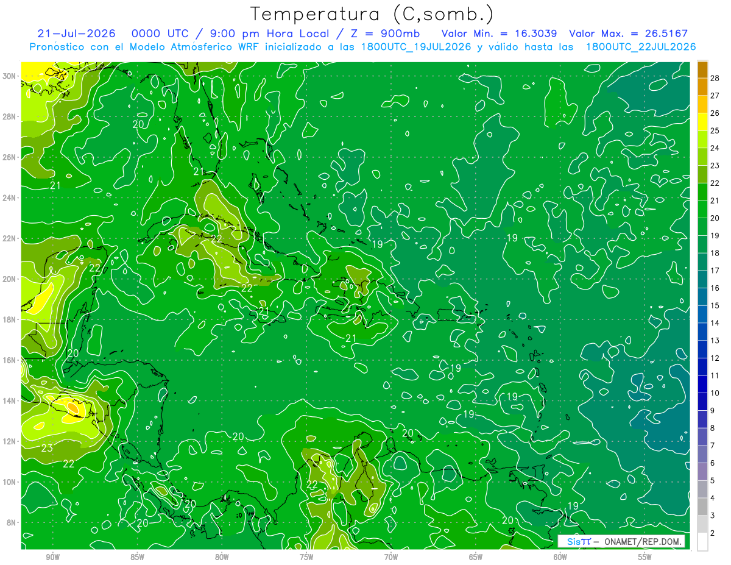The image size is (731, 565).
Task: Click the 'Sisπ' logo text
Action: 579,541
